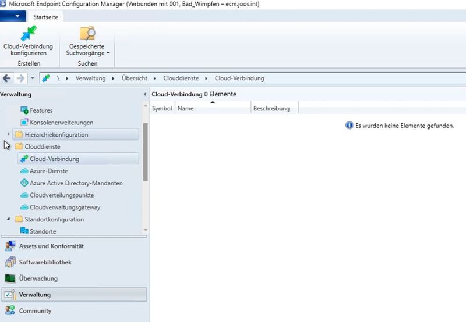
Task: Click Cloudverteilungspunkte cloud icon
Action: pyautogui.click(x=24, y=195)
